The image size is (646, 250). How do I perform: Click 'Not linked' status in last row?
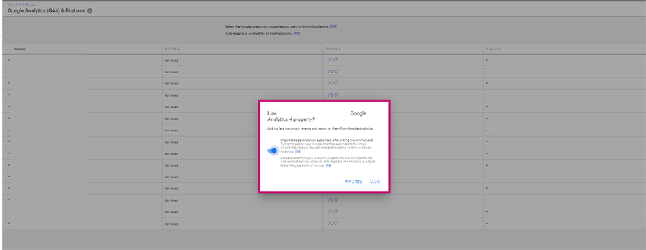[171, 224]
